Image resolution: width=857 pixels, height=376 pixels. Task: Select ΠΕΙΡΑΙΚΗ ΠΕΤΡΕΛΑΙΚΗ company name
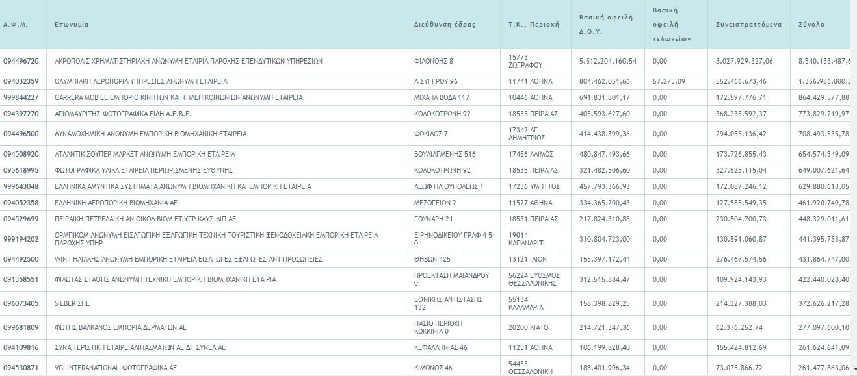click(x=145, y=219)
